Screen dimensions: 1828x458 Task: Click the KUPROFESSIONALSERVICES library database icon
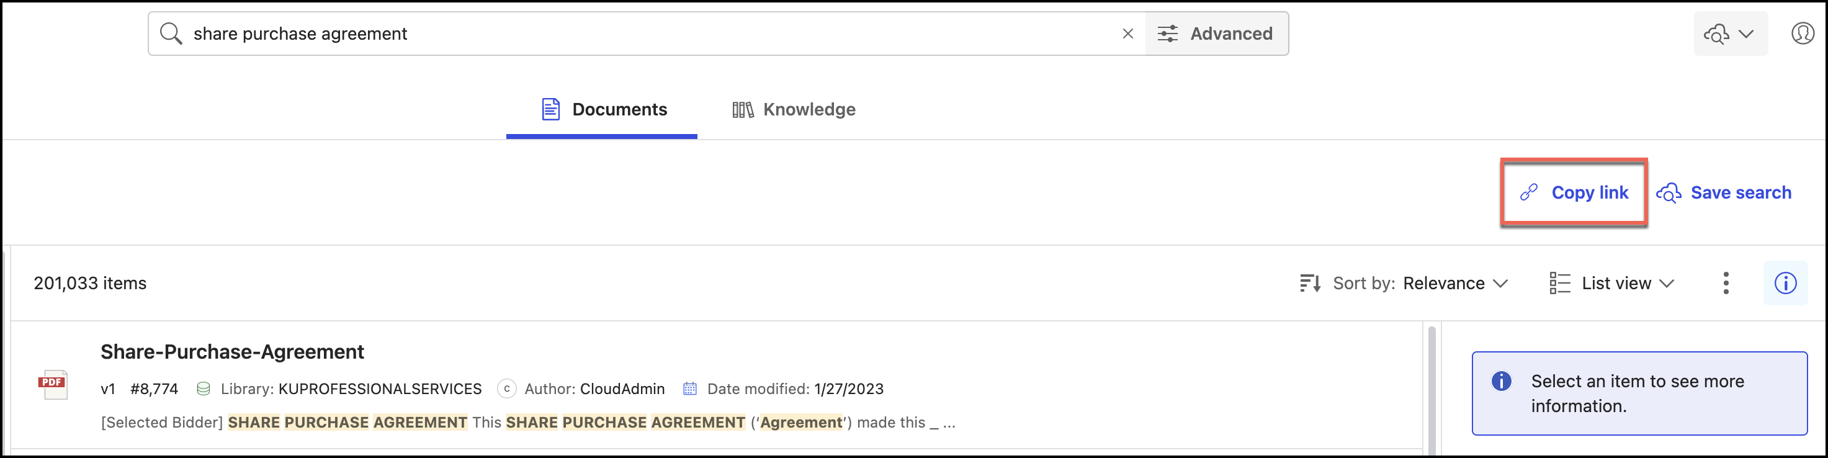point(203,388)
